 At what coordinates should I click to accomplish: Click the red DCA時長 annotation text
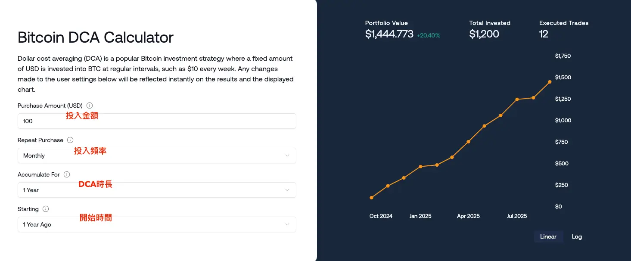[95, 184]
